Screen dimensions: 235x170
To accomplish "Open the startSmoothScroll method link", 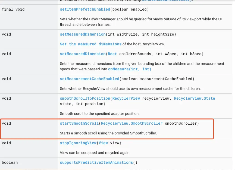I will point(79,123).
